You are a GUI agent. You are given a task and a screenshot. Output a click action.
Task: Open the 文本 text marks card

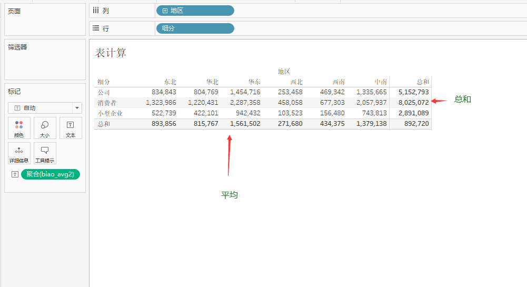tap(71, 128)
